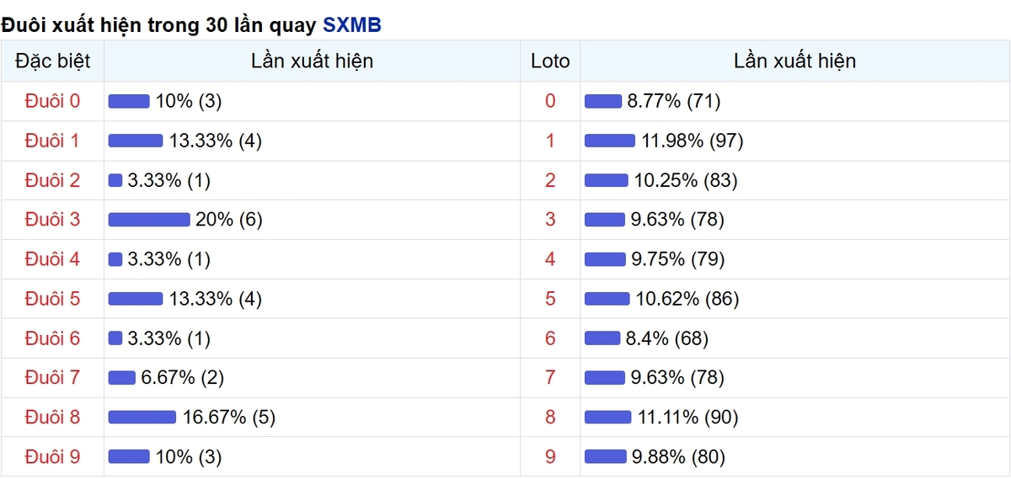
Task: Select the Đuôi 3 row label
Action: pyautogui.click(x=52, y=220)
